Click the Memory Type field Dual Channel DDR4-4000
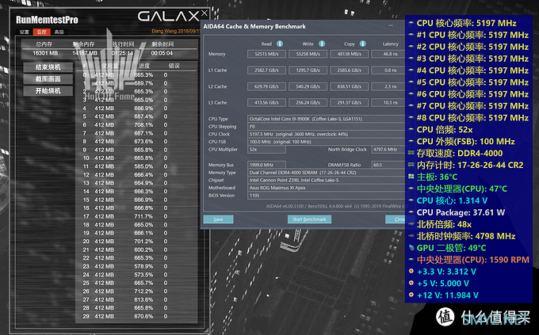Image resolution: width=539 pixels, height=335 pixels. click(327, 173)
